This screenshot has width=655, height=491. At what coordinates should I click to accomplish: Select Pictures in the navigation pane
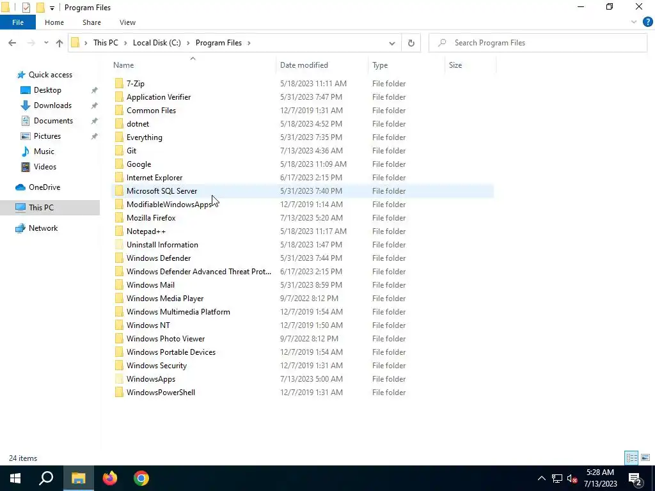coord(47,136)
